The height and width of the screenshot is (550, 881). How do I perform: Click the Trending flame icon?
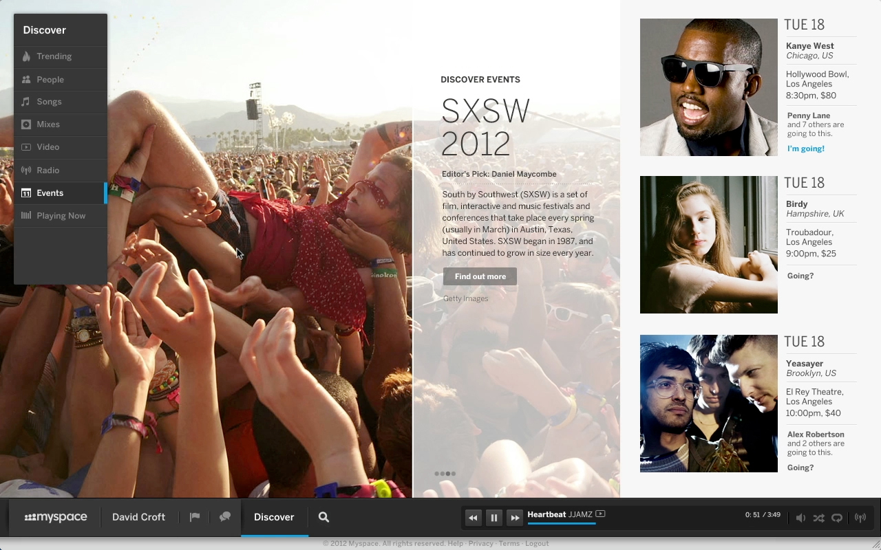26,56
